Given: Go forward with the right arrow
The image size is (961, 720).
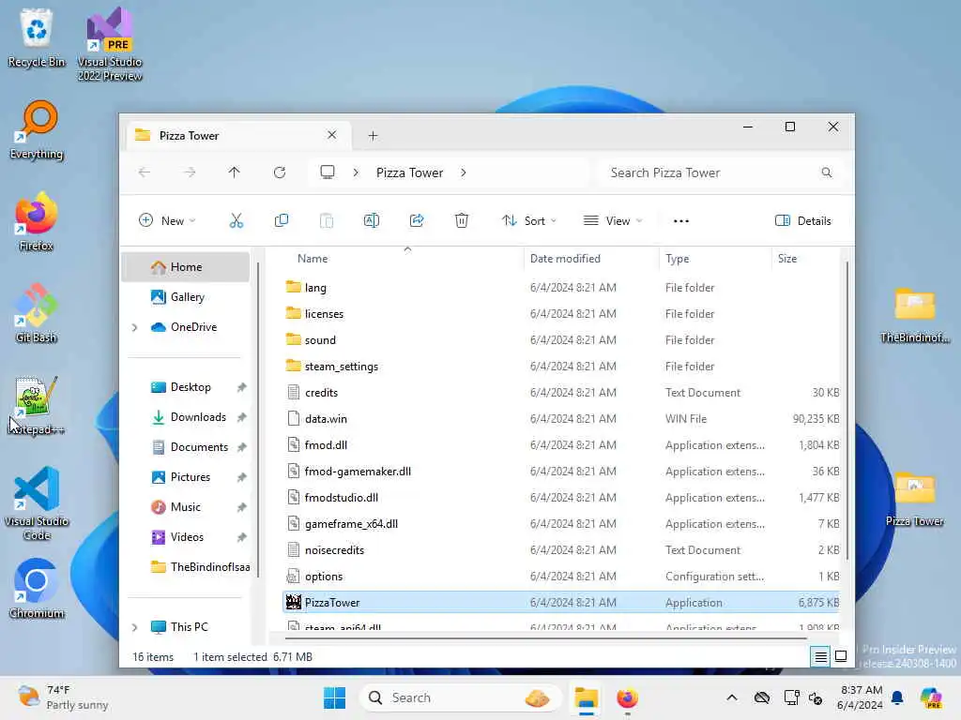Looking at the screenshot, I should point(190,172).
